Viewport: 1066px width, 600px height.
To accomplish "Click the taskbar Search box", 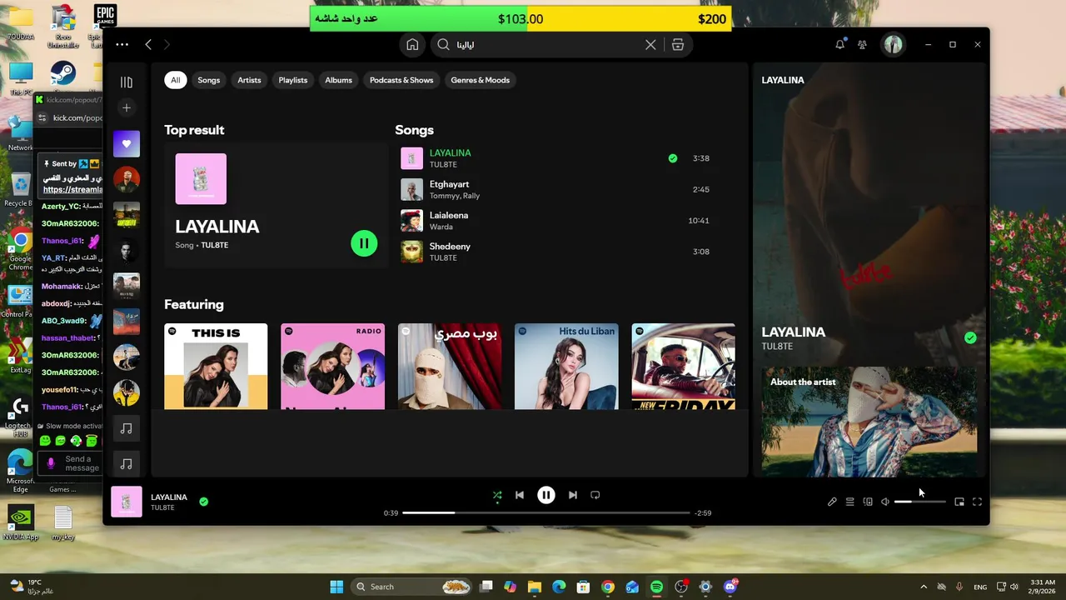I will coord(413,587).
